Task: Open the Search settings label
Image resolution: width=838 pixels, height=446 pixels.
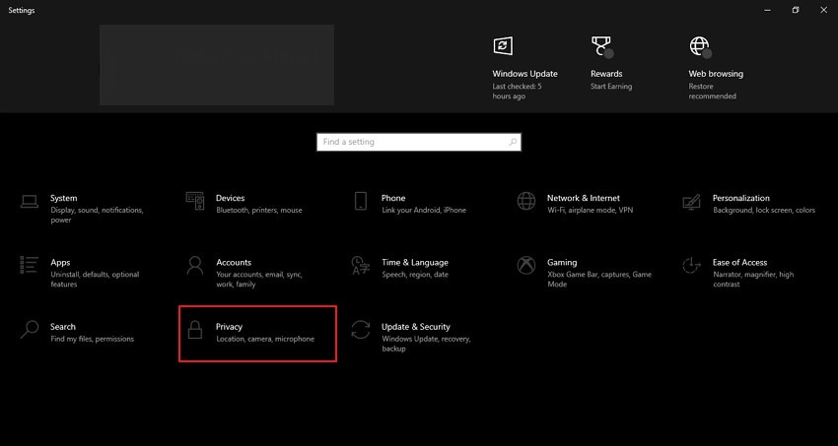Action: click(63, 327)
